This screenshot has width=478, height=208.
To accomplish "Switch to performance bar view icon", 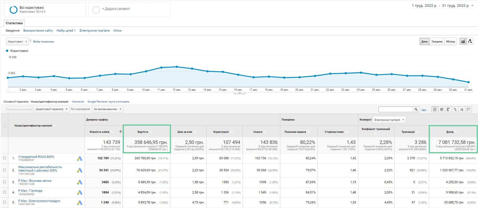I will point(448,109).
